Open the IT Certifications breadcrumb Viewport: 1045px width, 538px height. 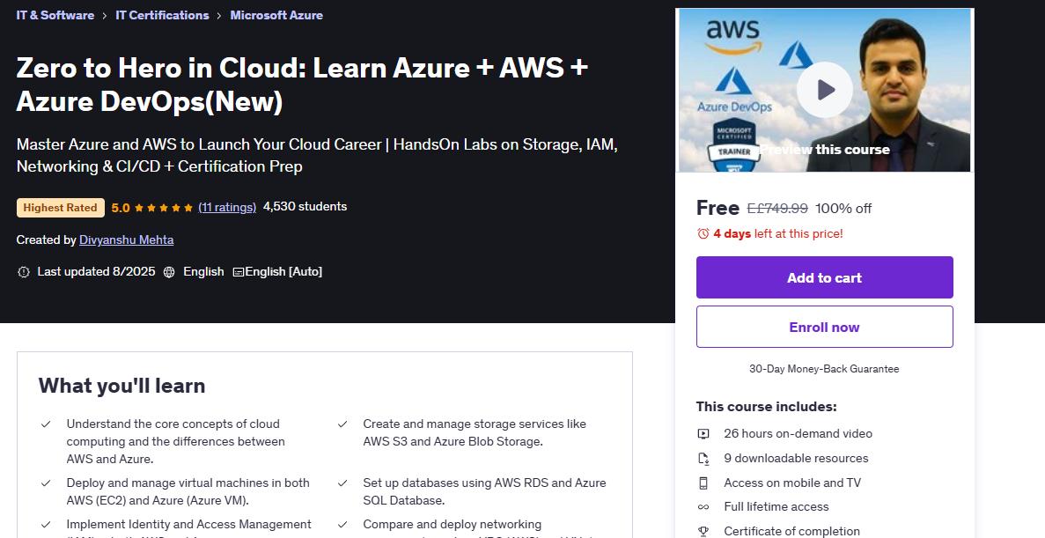click(x=162, y=15)
